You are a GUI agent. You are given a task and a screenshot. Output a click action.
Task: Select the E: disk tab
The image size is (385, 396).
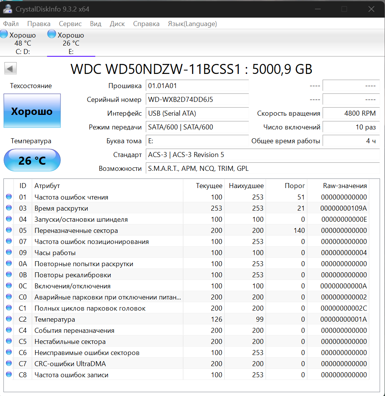[71, 43]
